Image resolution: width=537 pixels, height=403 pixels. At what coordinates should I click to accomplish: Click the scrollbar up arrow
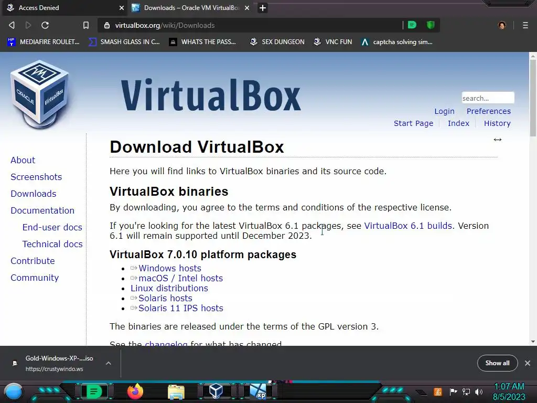pos(533,56)
